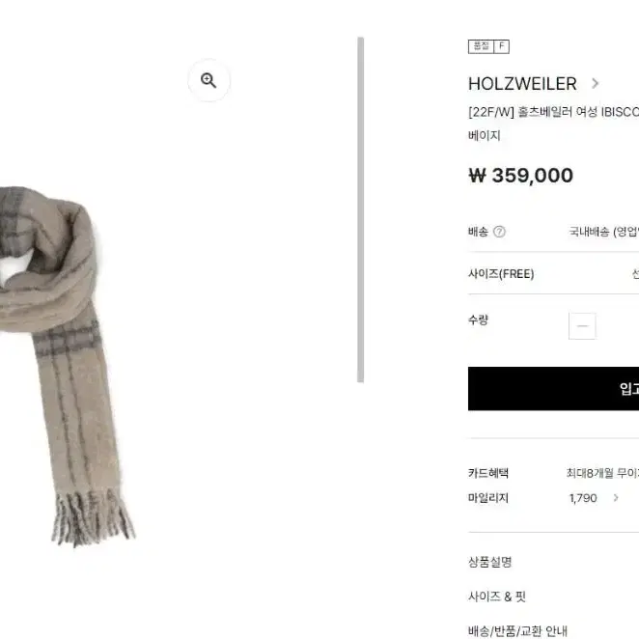Image resolution: width=639 pixels, height=639 pixels.
Task: Open the 배송/반품/교환 안내 section
Action: tap(517, 631)
